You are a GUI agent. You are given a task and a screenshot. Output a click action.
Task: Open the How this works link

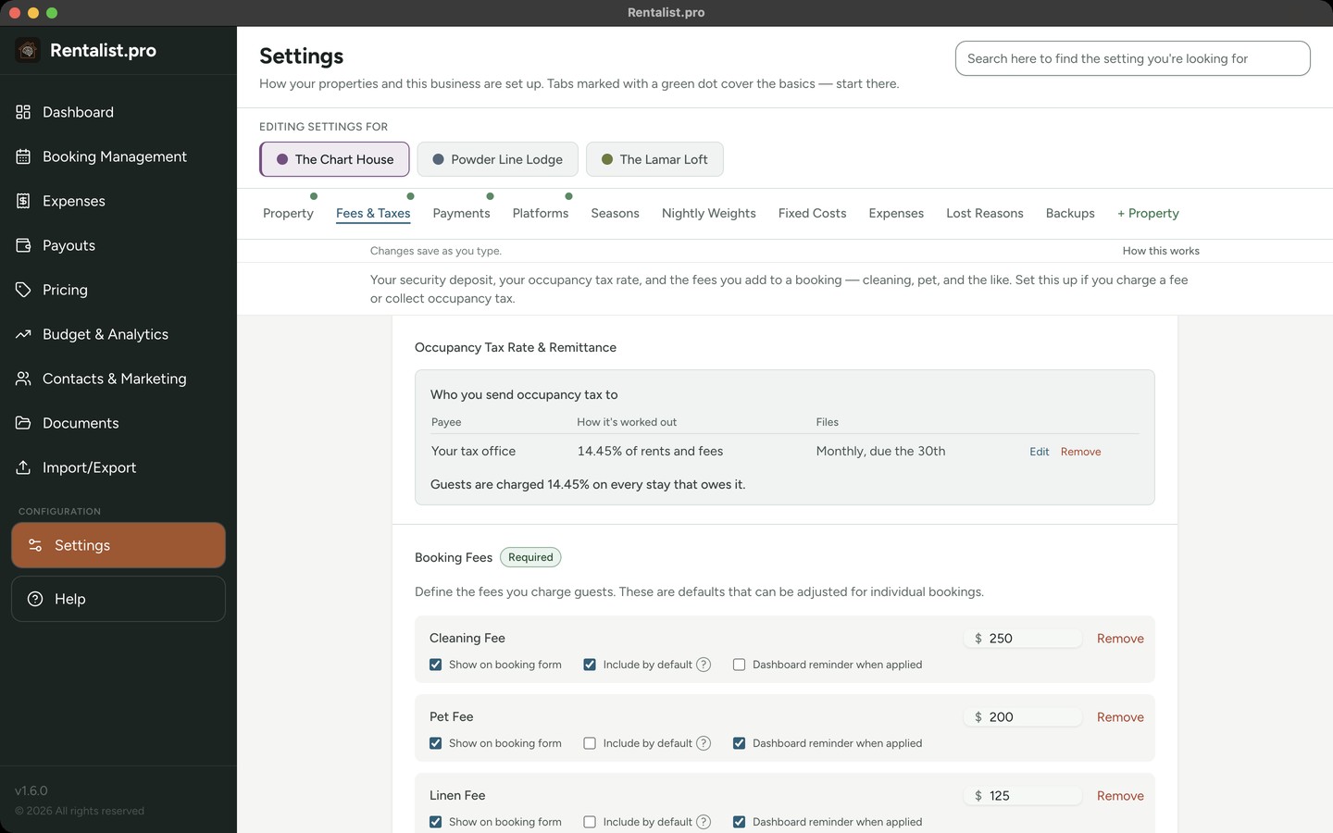click(x=1161, y=251)
